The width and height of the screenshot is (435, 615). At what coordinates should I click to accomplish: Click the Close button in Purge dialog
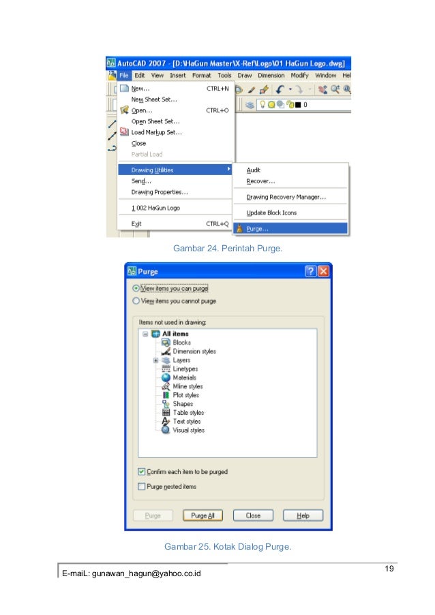[x=253, y=516]
